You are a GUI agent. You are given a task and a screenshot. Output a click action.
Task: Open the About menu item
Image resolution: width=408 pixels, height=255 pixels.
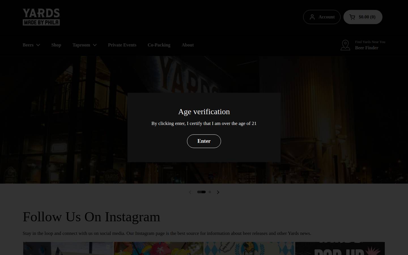point(188,45)
